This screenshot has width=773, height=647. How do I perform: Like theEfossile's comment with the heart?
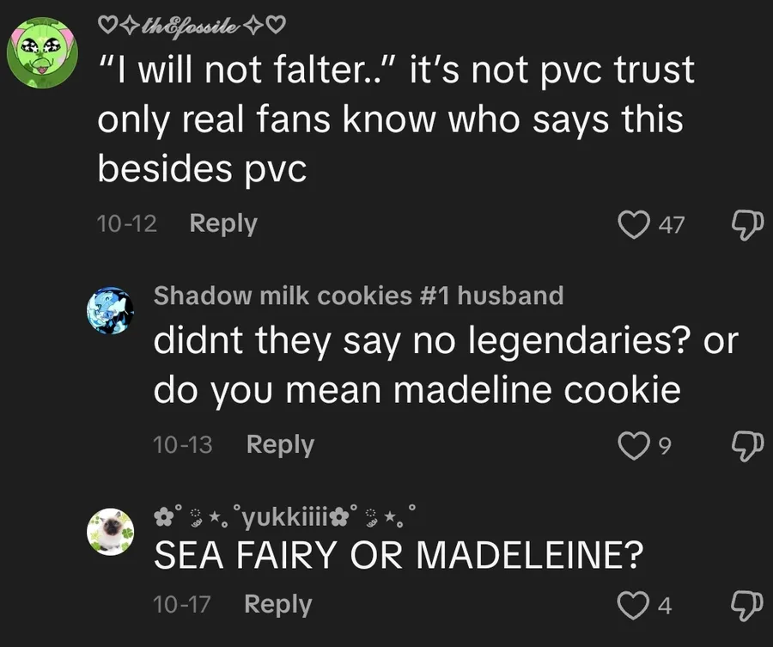pyautogui.click(x=634, y=225)
